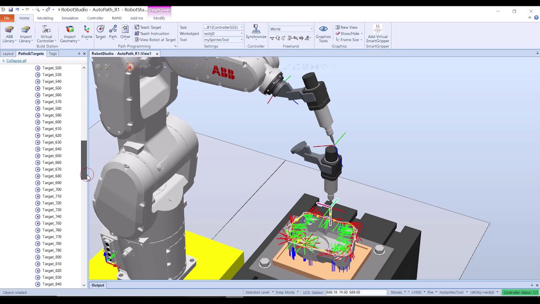Open the Import Geometry menu
The width and height of the screenshot is (540, 304).
(x=70, y=34)
